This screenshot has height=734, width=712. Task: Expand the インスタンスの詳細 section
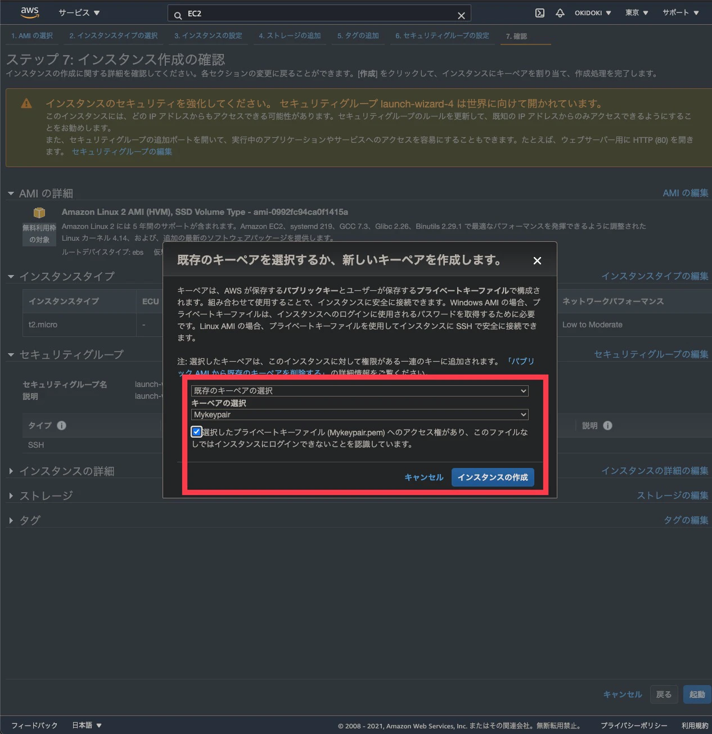[x=11, y=471]
